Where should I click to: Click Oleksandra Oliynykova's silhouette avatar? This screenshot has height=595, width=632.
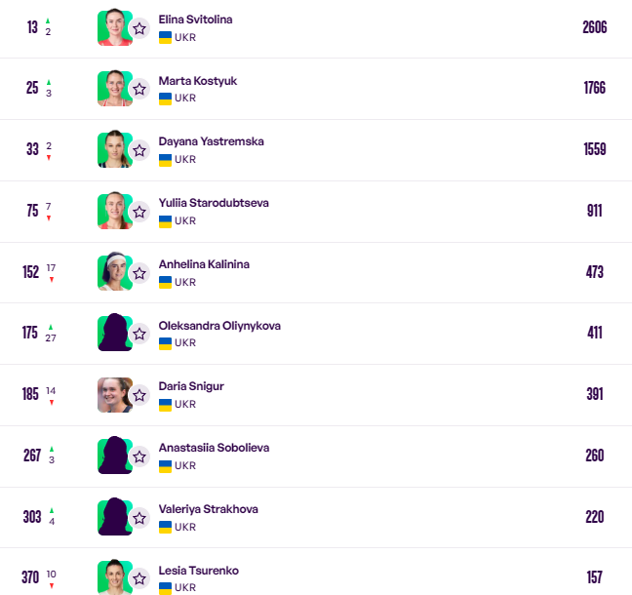114,333
